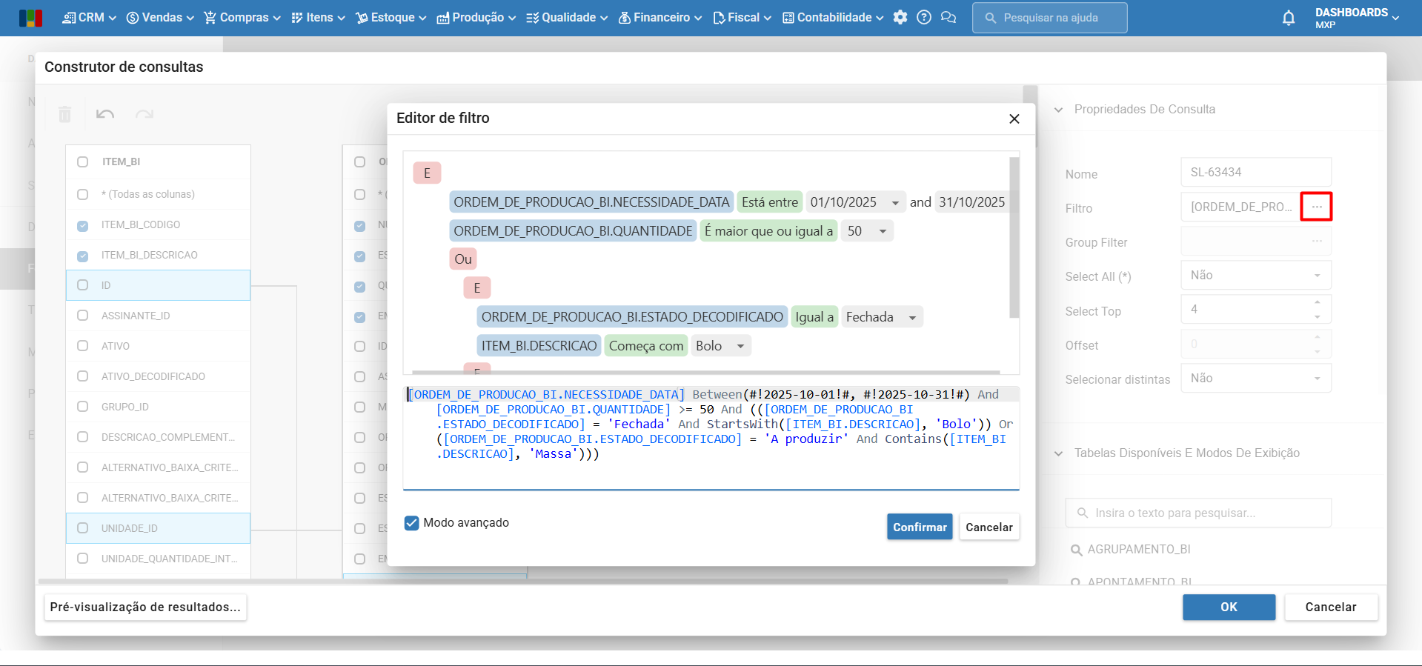Close the Editor de filtro dialog
The height and width of the screenshot is (666, 1422).
[1014, 119]
